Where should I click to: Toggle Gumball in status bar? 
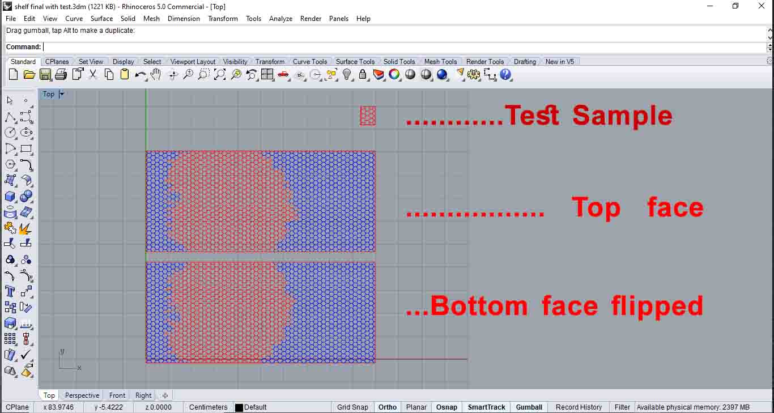[529, 407]
